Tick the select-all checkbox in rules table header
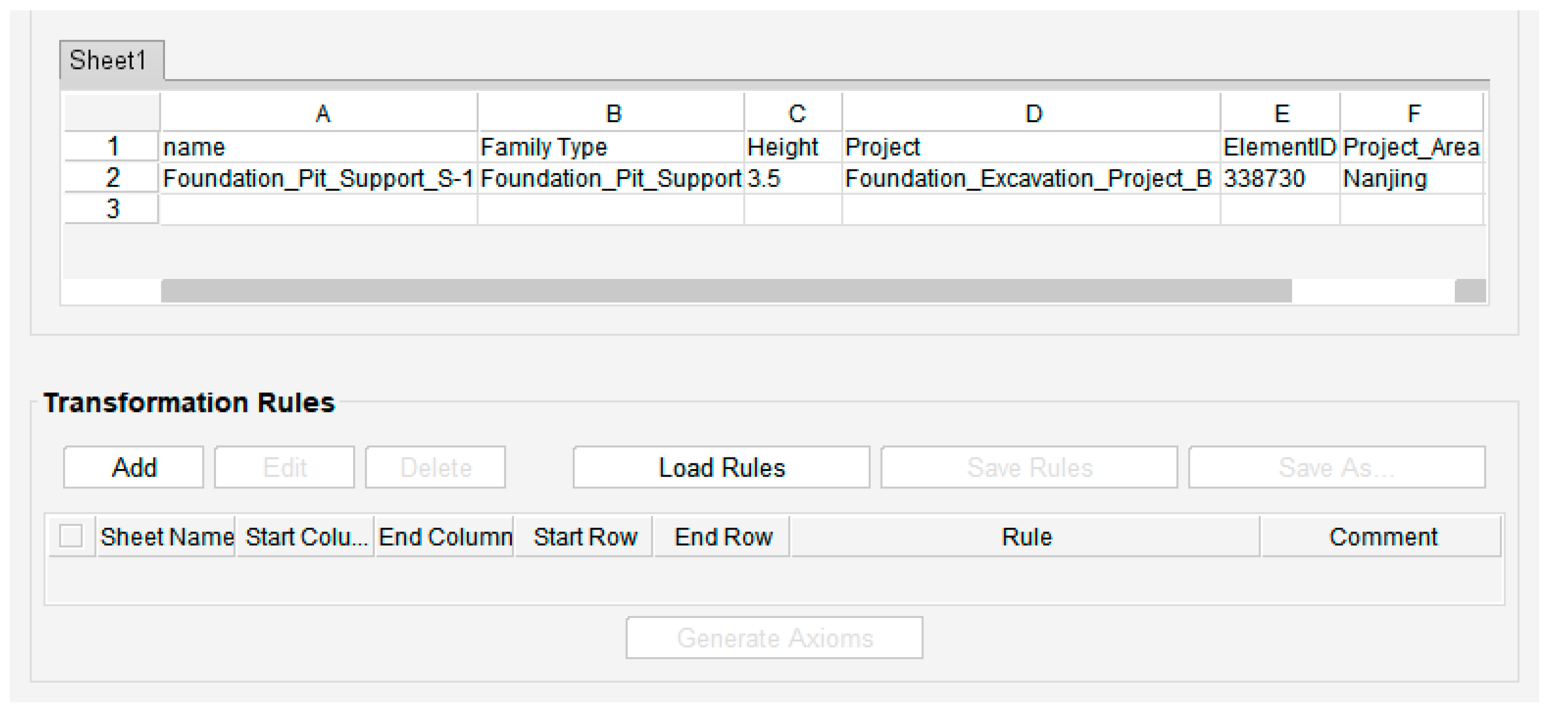The image size is (1550, 712). 71,536
